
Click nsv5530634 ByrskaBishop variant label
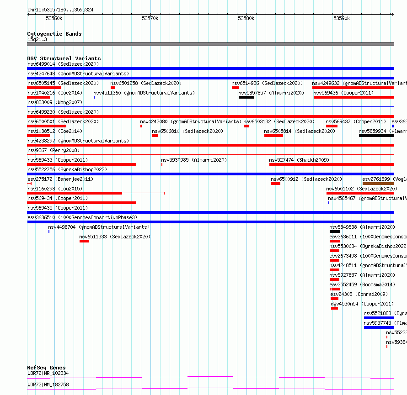click(368, 246)
